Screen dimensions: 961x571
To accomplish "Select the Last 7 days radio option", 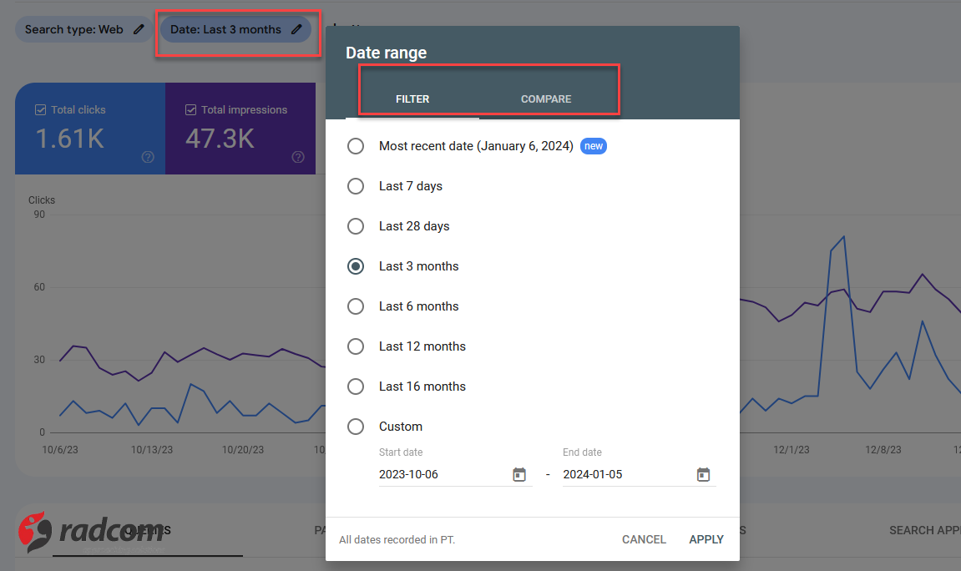I will (x=356, y=186).
